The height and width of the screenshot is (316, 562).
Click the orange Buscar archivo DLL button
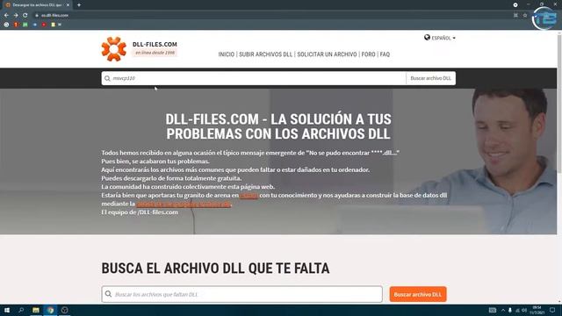[x=418, y=294]
